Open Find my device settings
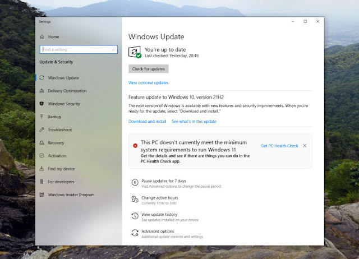This screenshot has width=359, height=259. [61, 169]
